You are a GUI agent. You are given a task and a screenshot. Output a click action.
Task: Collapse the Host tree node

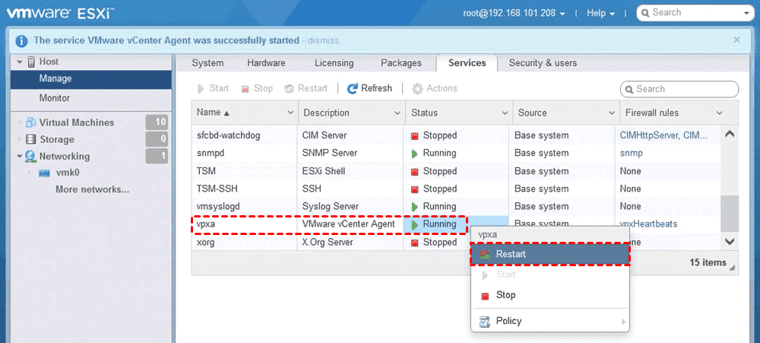20,62
